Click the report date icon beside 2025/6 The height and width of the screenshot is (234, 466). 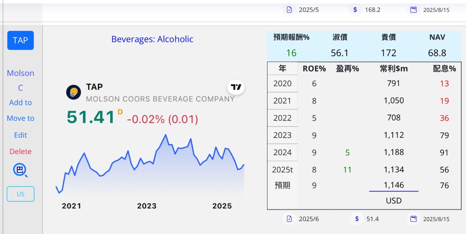(289, 219)
